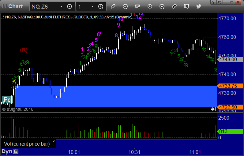Click the Chart window title text

(15, 6)
